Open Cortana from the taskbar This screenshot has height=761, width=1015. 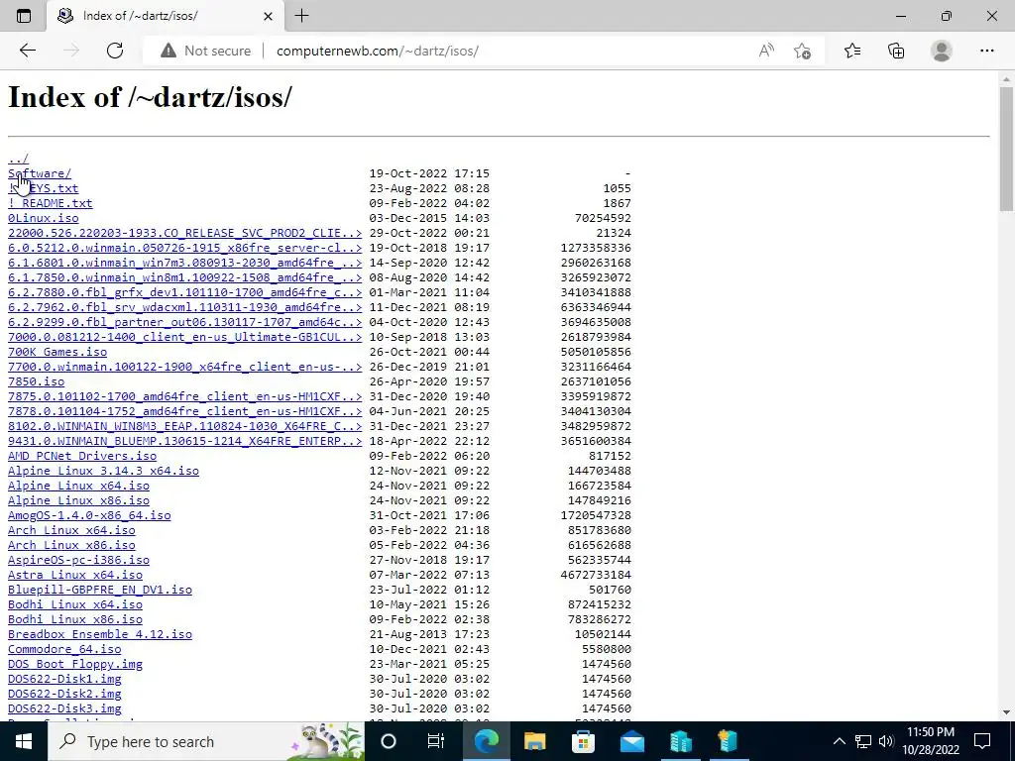[389, 741]
